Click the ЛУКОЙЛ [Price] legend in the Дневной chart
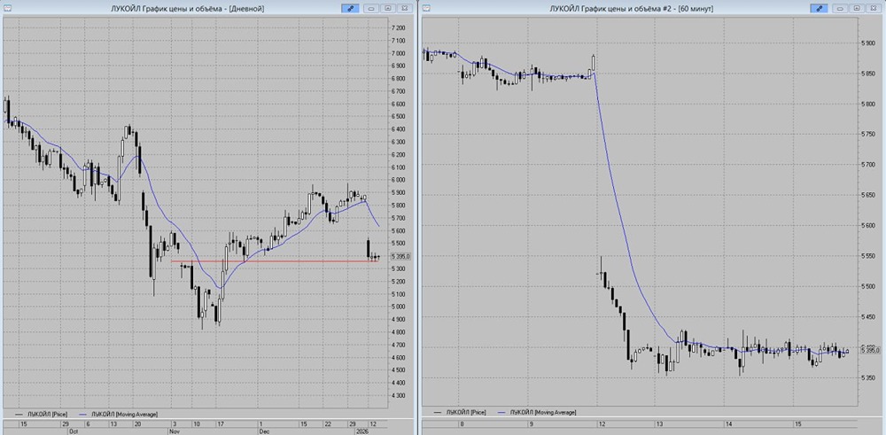This screenshot has height=435, width=886. coord(42,414)
